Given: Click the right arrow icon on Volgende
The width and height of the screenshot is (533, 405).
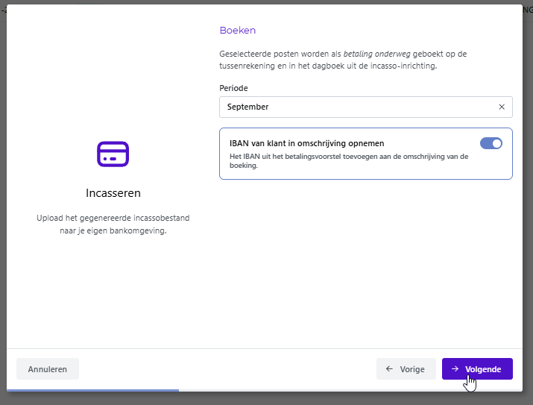Looking at the screenshot, I should (455, 368).
